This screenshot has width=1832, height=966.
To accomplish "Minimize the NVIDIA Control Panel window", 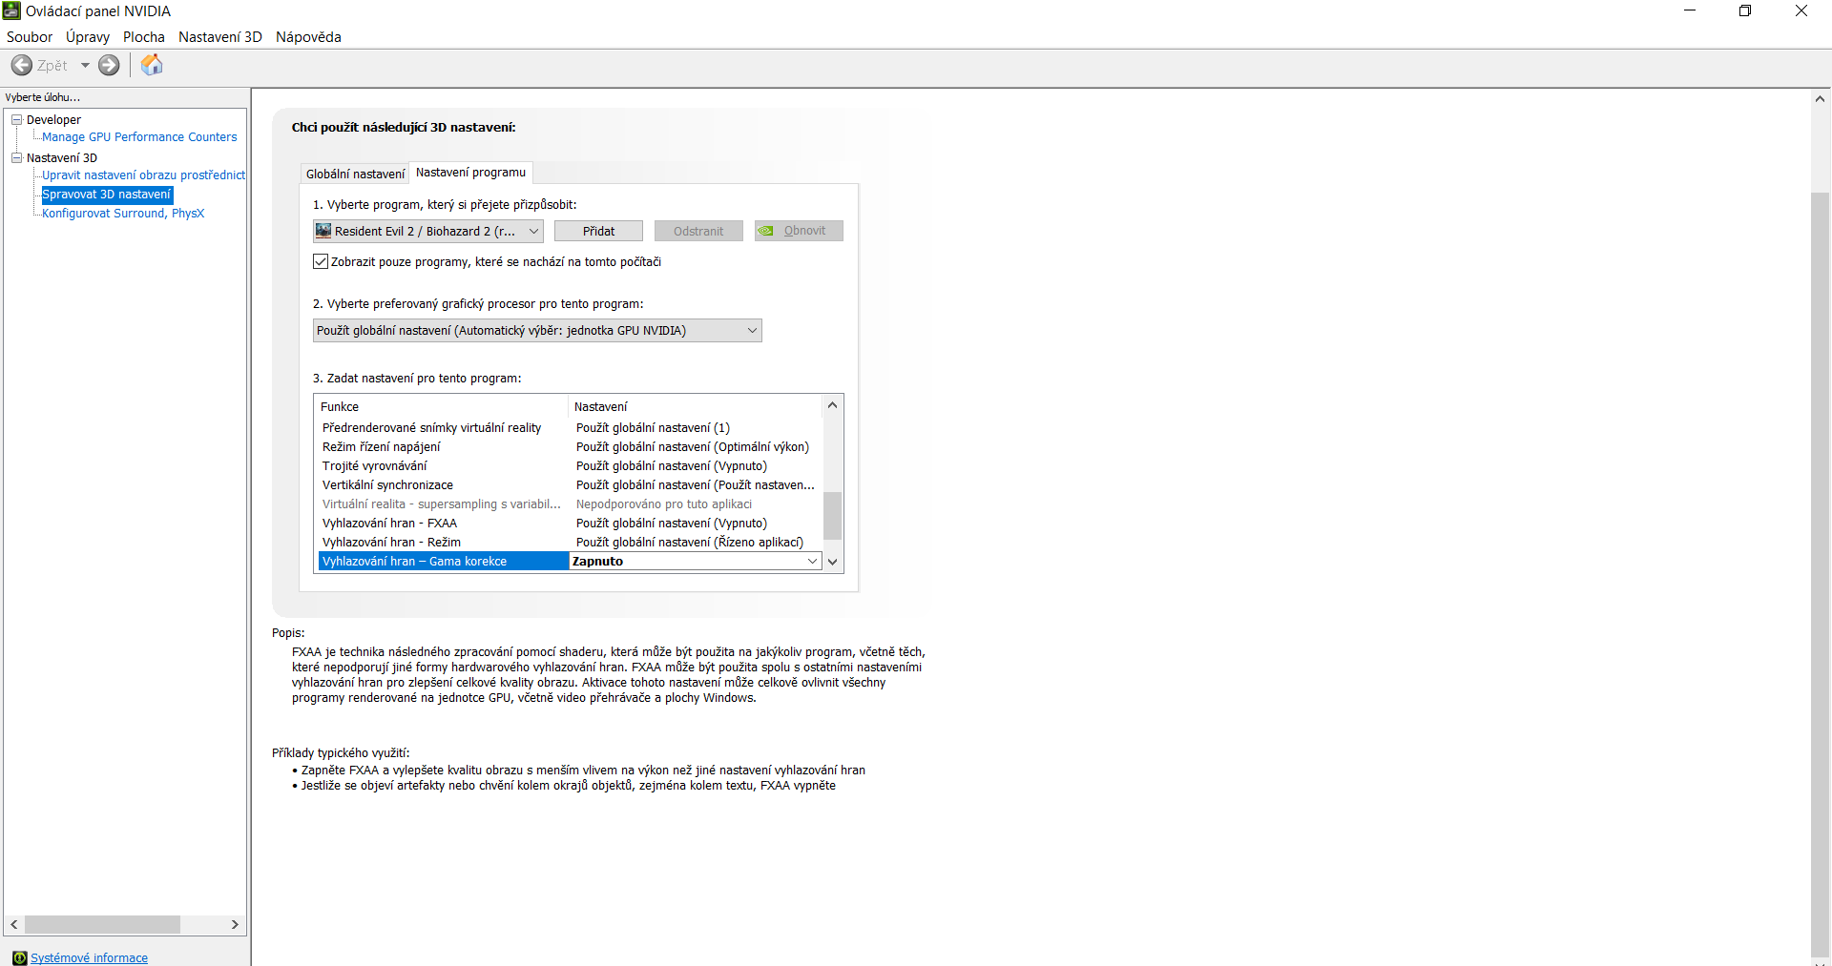I will point(1690,10).
